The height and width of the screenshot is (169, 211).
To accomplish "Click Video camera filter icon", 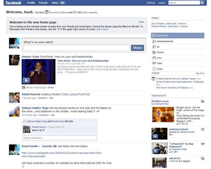I will coord(154,63).
